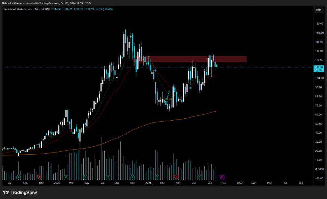
Task: Click the 20.00 price axis label
Action: (319, 151)
